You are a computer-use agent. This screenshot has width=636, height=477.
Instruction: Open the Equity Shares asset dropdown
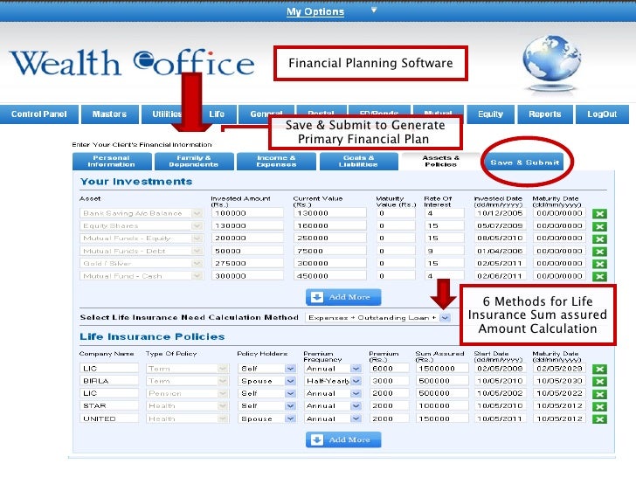click(197, 226)
